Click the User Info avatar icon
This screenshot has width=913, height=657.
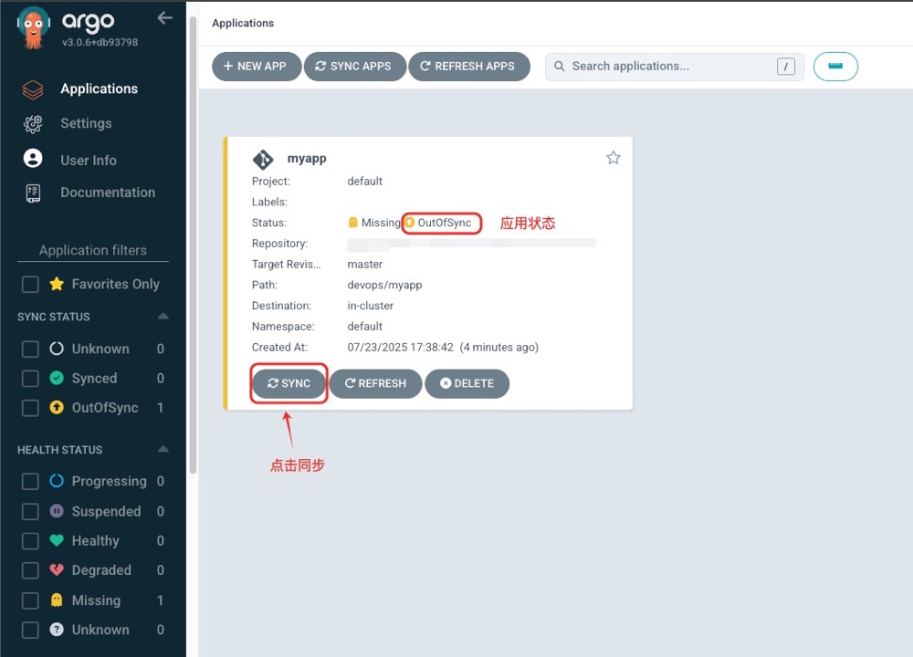click(33, 159)
